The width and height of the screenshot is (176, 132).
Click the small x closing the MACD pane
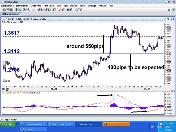pos(172,91)
